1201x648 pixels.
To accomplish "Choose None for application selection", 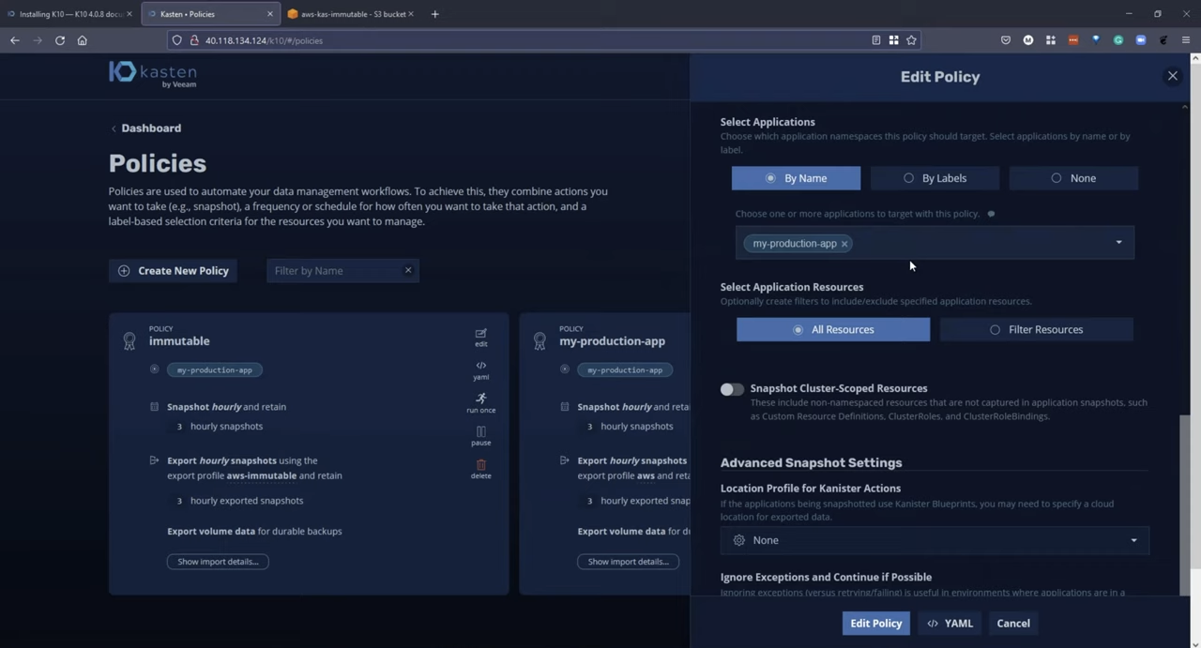I will (x=1073, y=178).
